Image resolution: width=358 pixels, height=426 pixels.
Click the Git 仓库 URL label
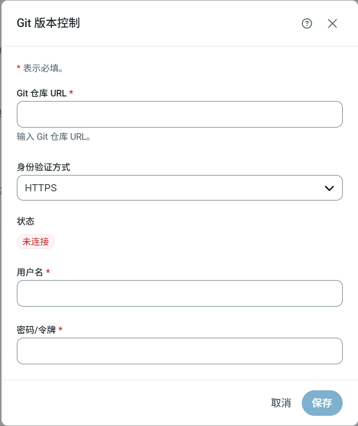coord(42,93)
